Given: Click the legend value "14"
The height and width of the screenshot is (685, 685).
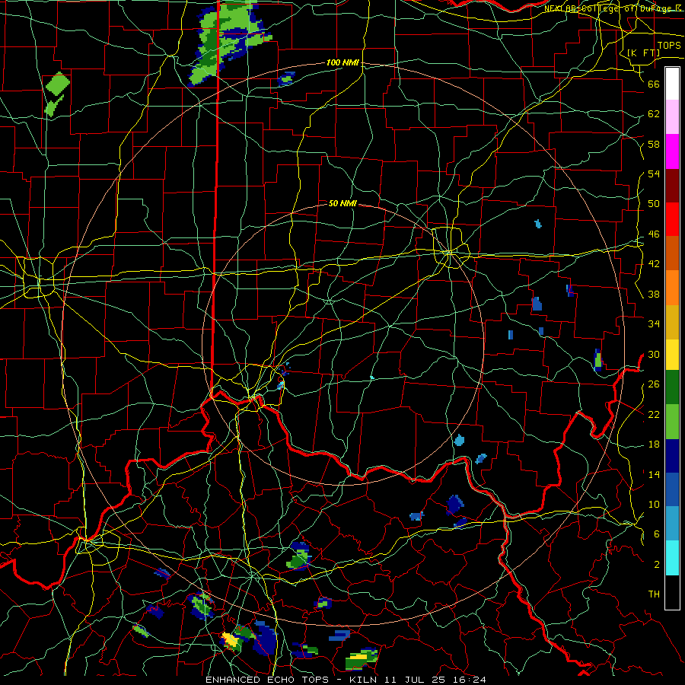Looking at the screenshot, I should click(654, 474).
